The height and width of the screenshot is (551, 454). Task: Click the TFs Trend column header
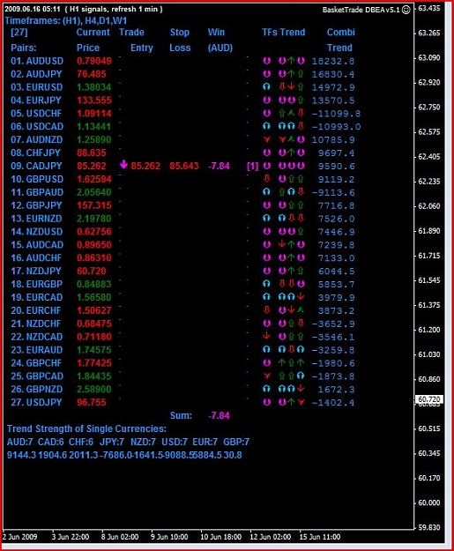pos(284,33)
